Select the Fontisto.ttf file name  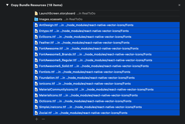[47, 72]
